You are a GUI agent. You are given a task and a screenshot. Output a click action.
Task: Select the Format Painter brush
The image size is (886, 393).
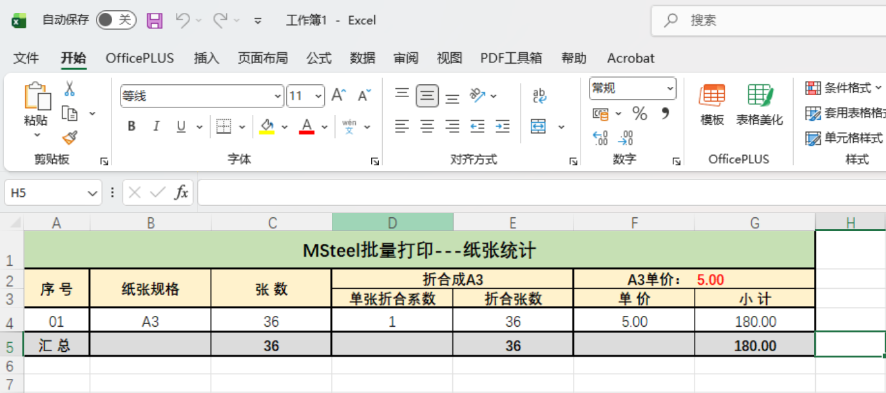70,138
